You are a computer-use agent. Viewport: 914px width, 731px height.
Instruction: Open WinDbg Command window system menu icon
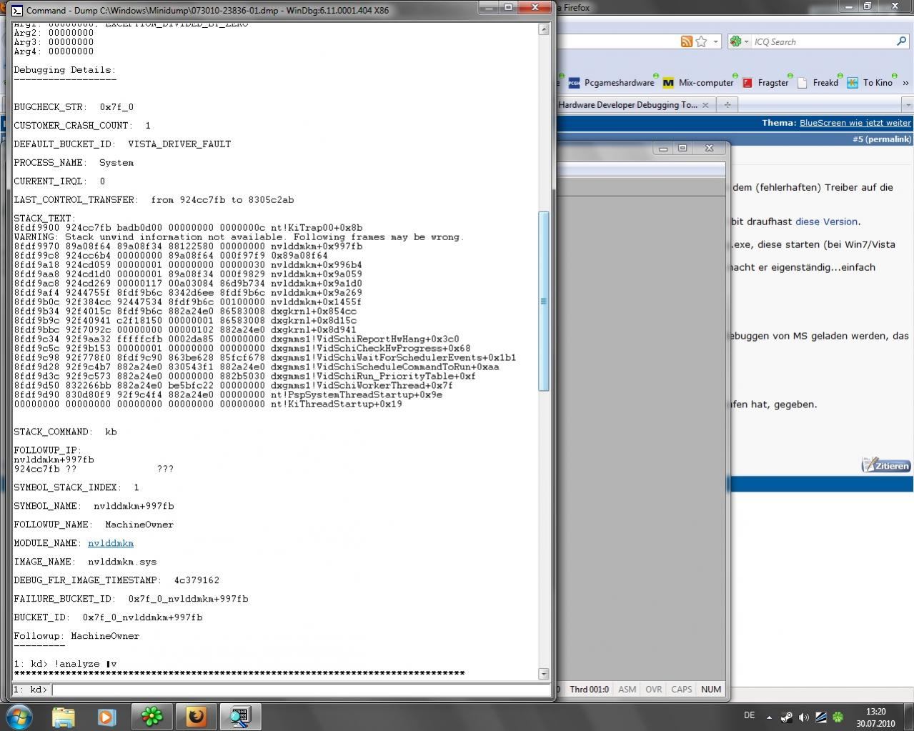point(17,10)
